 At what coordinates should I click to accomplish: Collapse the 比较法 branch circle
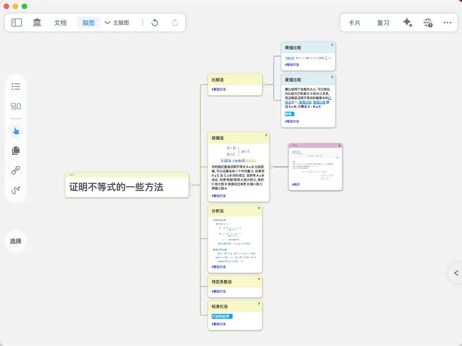click(x=264, y=85)
